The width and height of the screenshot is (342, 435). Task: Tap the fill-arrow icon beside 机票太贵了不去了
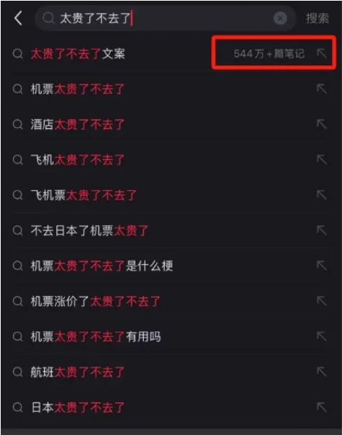322,89
